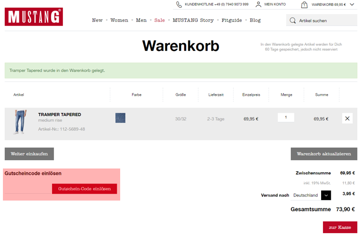Click the green added-to-cart confirmation message
This screenshot has height=236, width=360.
pyautogui.click(x=181, y=70)
